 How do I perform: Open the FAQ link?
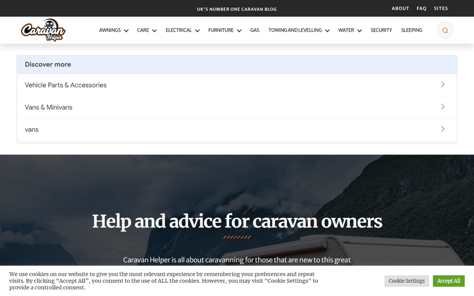click(x=421, y=8)
